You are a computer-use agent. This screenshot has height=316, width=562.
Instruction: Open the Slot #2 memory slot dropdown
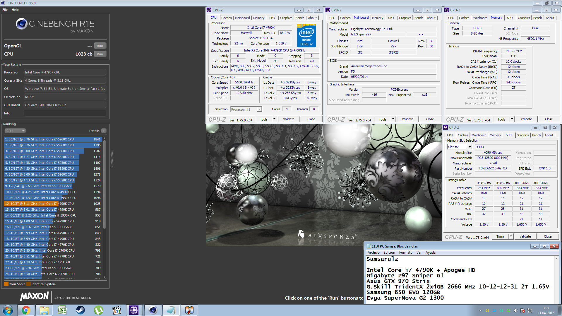coord(459,147)
